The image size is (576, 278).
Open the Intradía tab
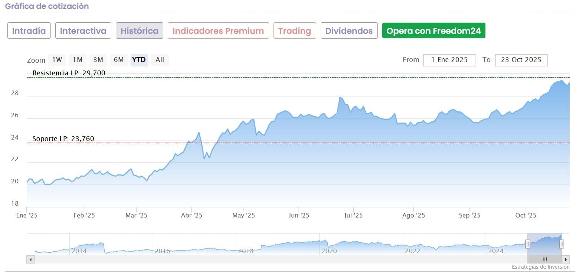point(29,31)
